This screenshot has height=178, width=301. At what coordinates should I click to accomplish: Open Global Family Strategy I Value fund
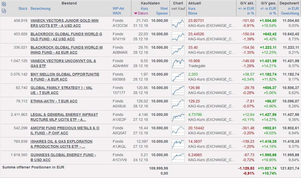point(61,90)
